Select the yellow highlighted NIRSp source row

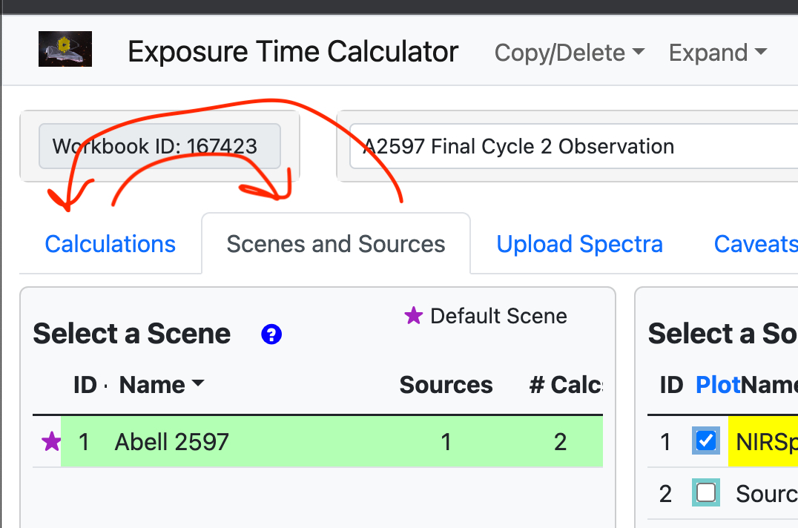coord(764,442)
